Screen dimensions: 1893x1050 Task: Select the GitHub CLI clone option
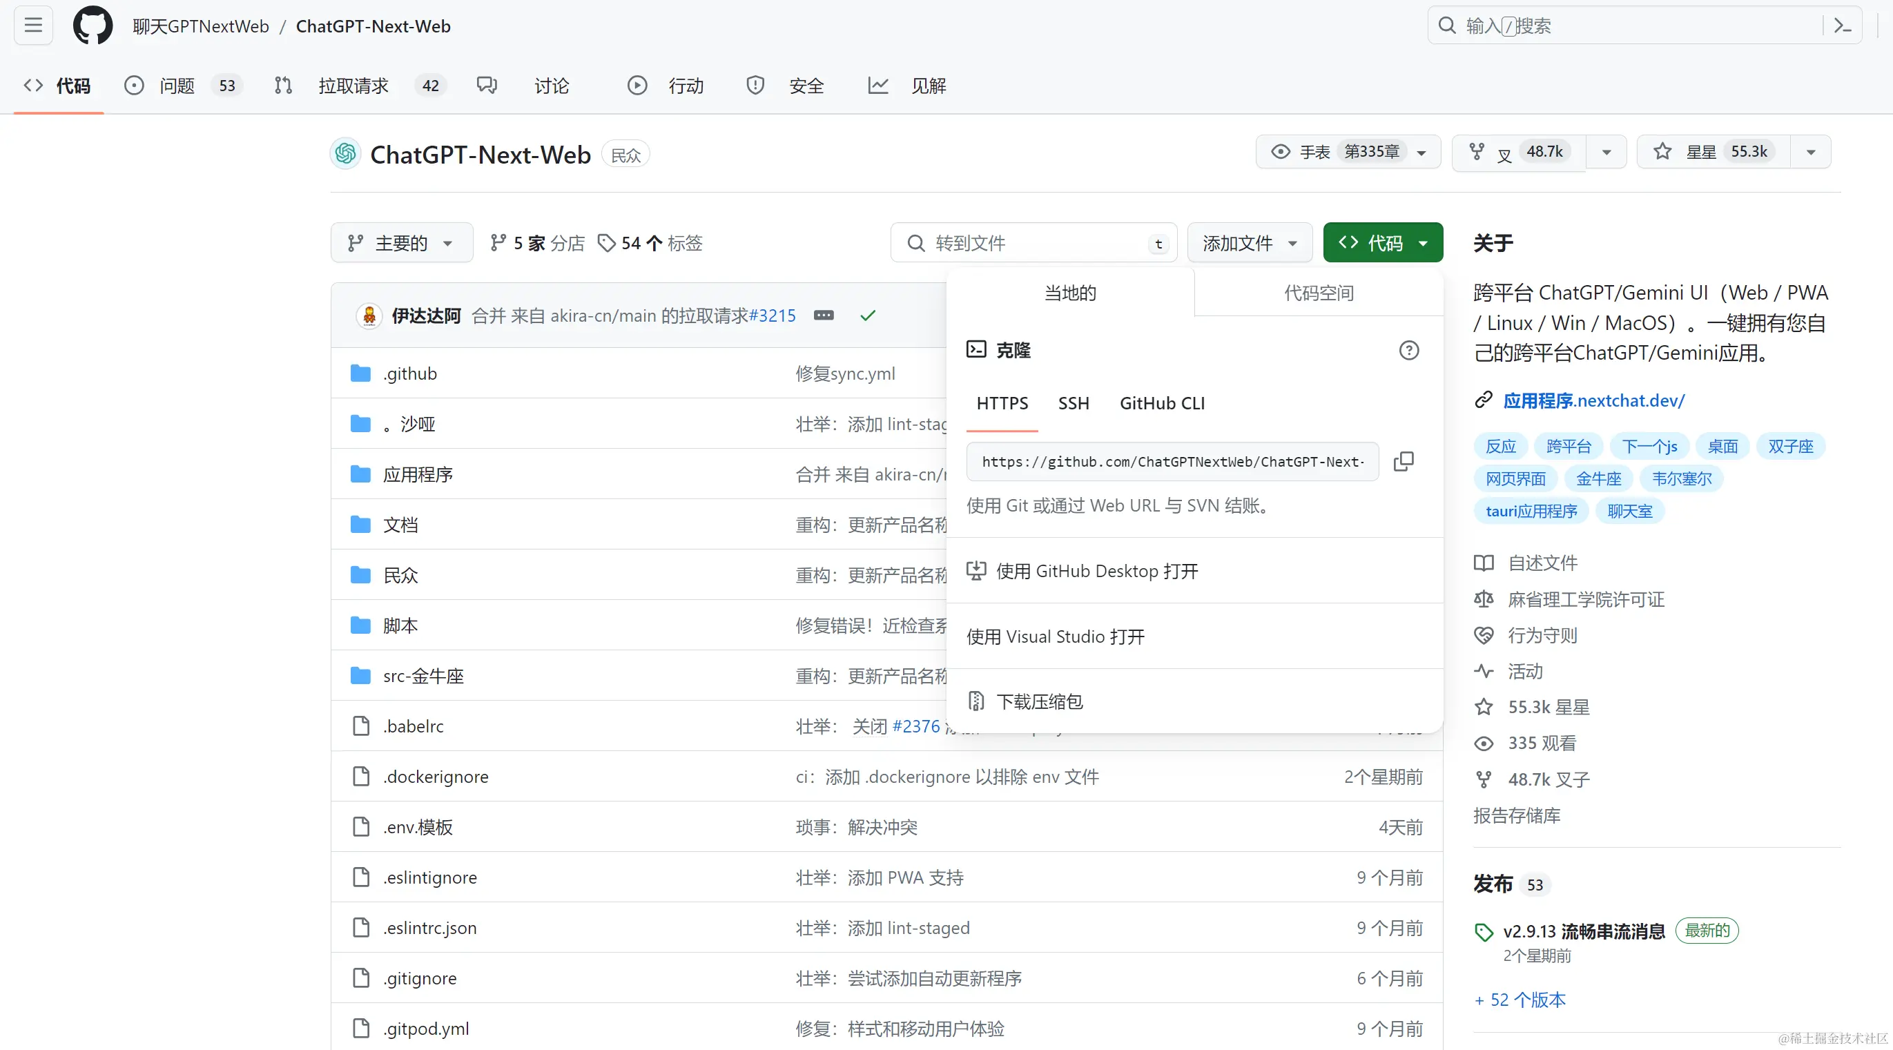pos(1162,402)
